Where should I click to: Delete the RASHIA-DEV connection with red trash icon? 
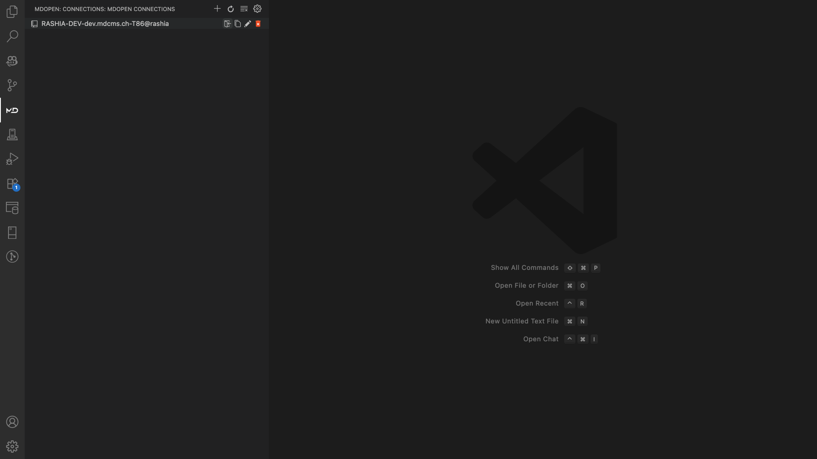click(x=258, y=24)
